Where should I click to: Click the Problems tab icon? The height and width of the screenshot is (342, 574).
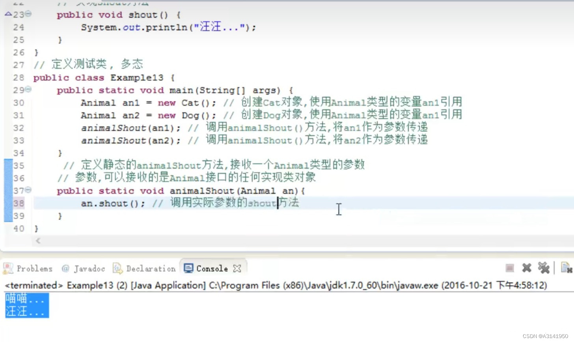click(x=8, y=269)
